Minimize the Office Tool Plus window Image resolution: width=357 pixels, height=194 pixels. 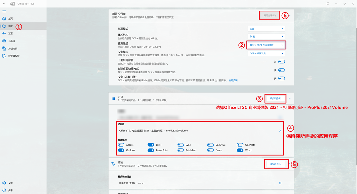(336, 4)
